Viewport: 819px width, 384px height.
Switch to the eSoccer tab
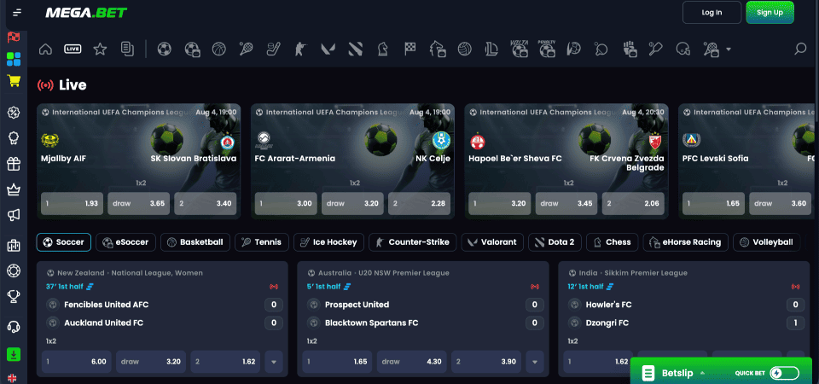coord(126,242)
